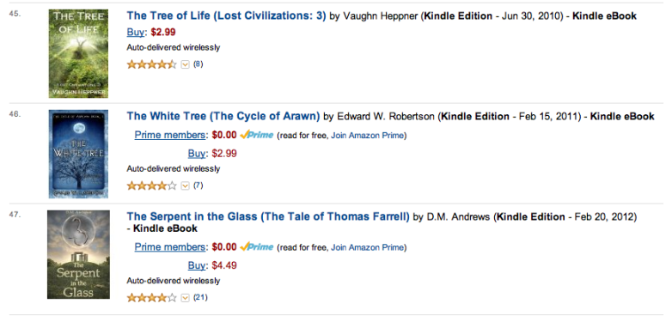Click star rating of The White Tree
The image size is (672, 316).
tap(152, 185)
